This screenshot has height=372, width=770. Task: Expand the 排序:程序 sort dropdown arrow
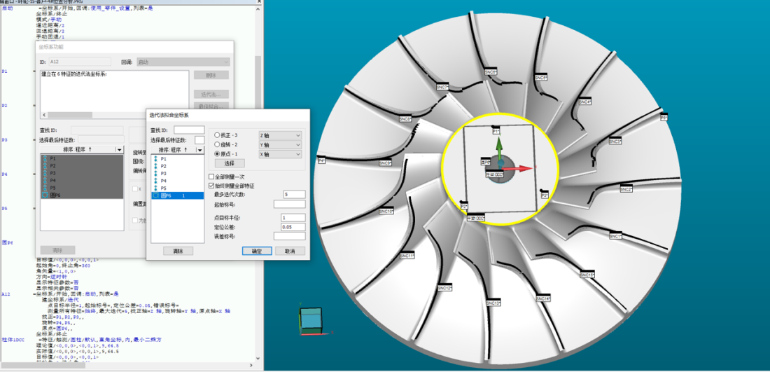pyautogui.click(x=200, y=150)
